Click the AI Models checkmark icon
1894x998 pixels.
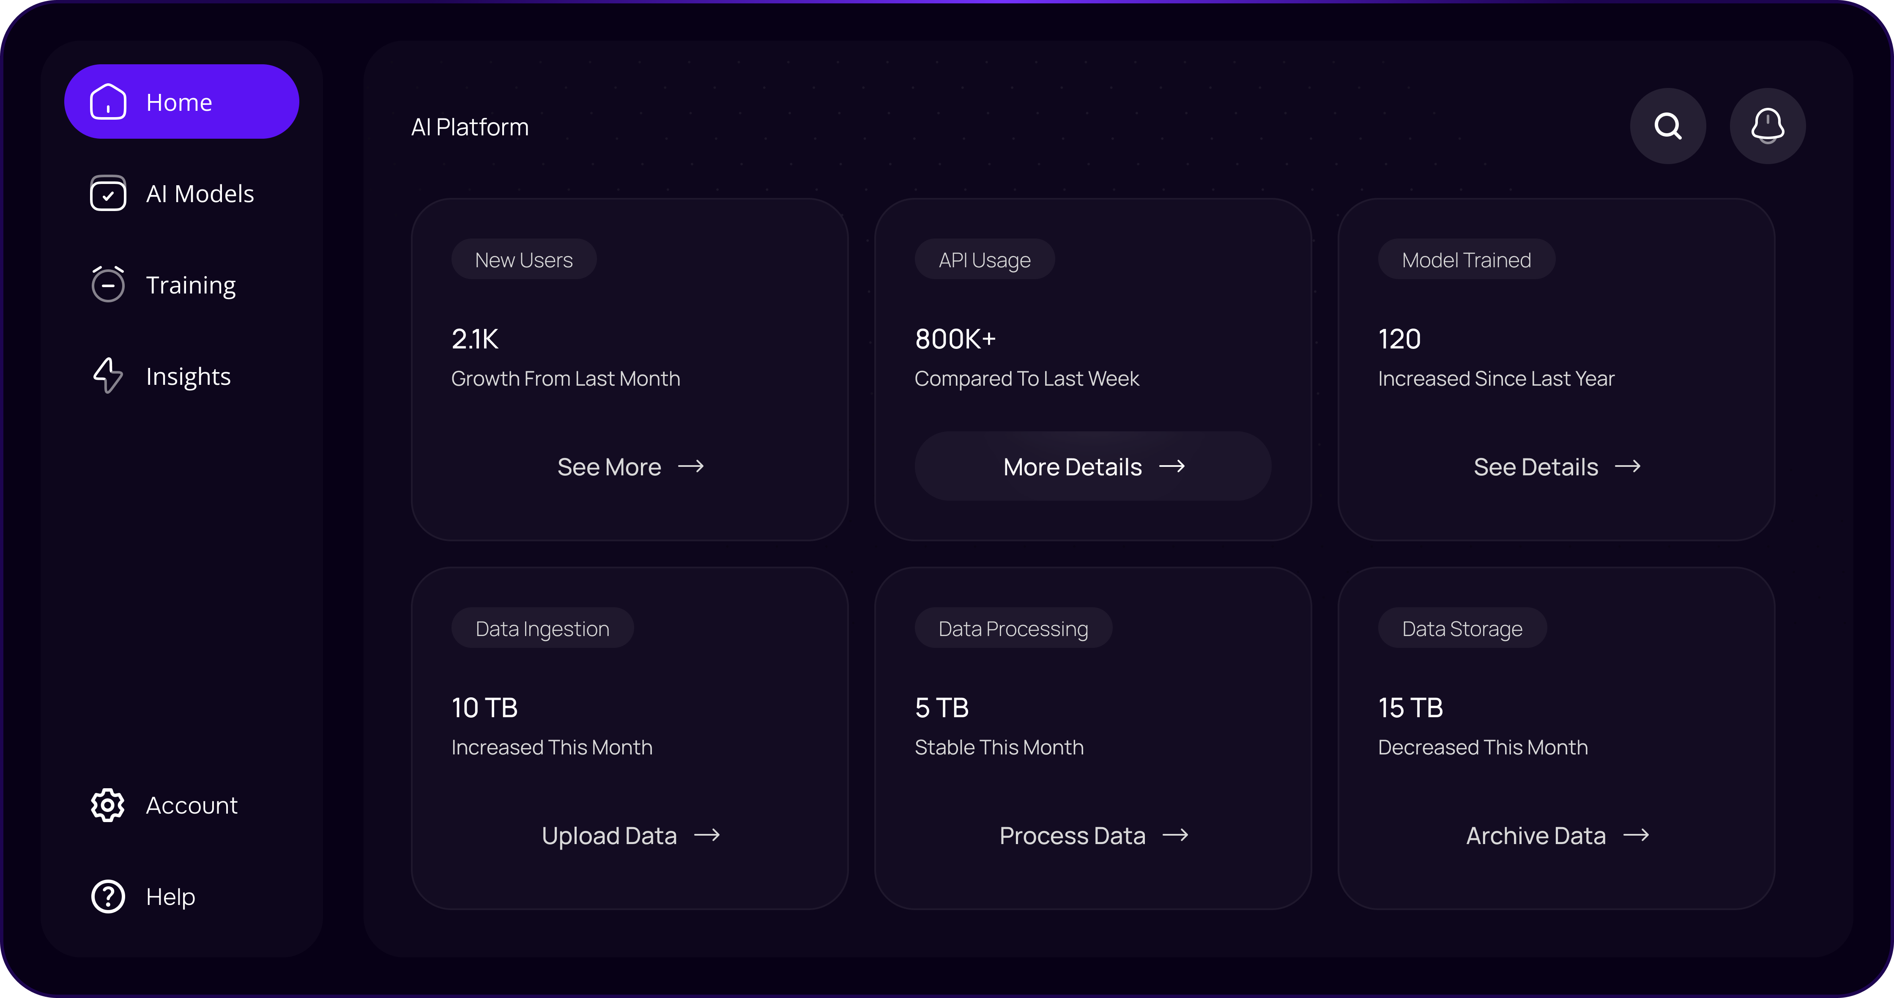[108, 193]
